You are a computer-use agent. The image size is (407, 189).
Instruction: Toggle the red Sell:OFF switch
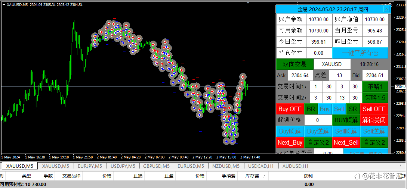click(374, 109)
